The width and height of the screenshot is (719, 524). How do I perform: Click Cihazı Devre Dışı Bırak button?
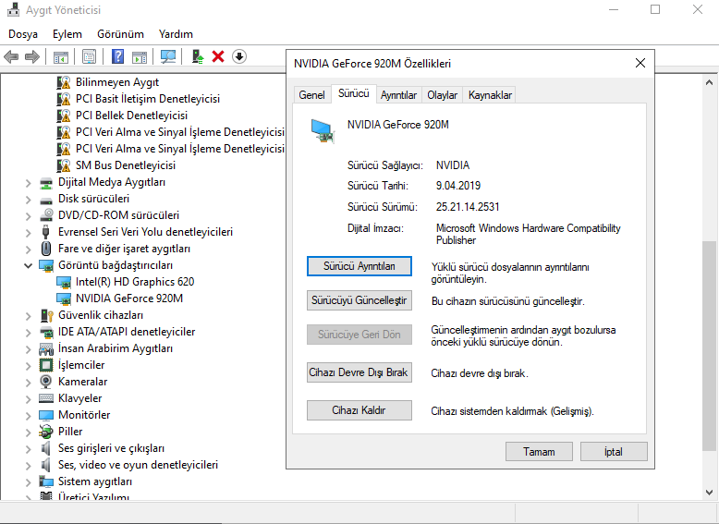(359, 372)
